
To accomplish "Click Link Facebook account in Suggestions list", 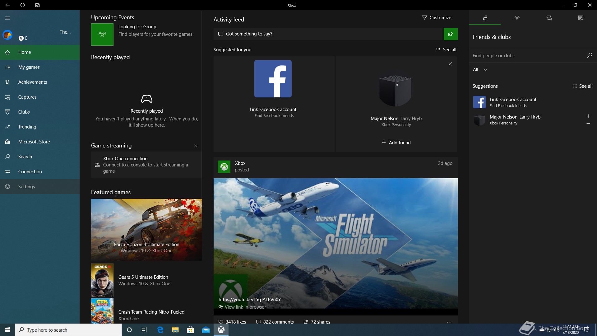I will pyautogui.click(x=533, y=102).
